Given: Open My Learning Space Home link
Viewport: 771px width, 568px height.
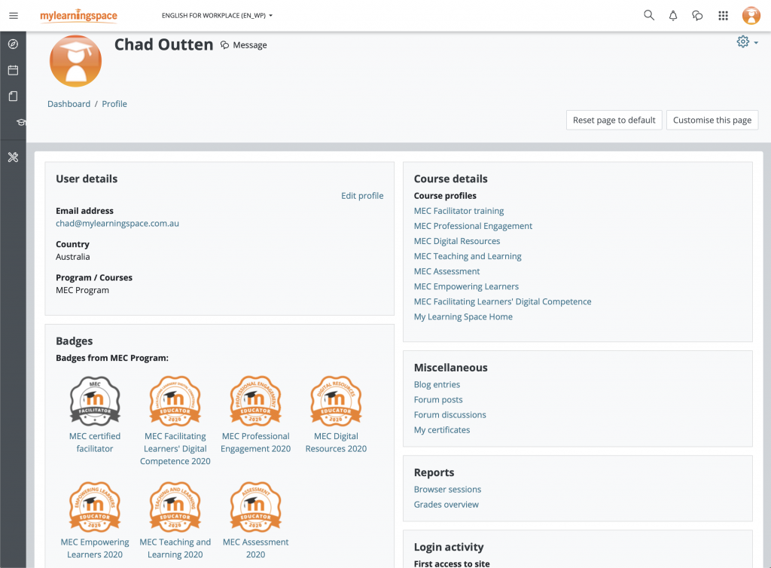Looking at the screenshot, I should pos(463,317).
